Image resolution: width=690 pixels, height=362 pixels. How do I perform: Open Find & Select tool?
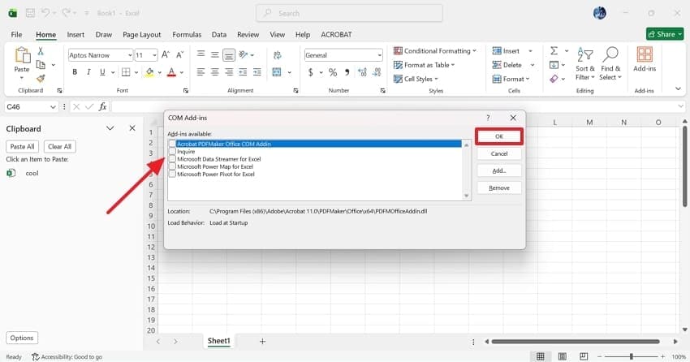pyautogui.click(x=610, y=64)
